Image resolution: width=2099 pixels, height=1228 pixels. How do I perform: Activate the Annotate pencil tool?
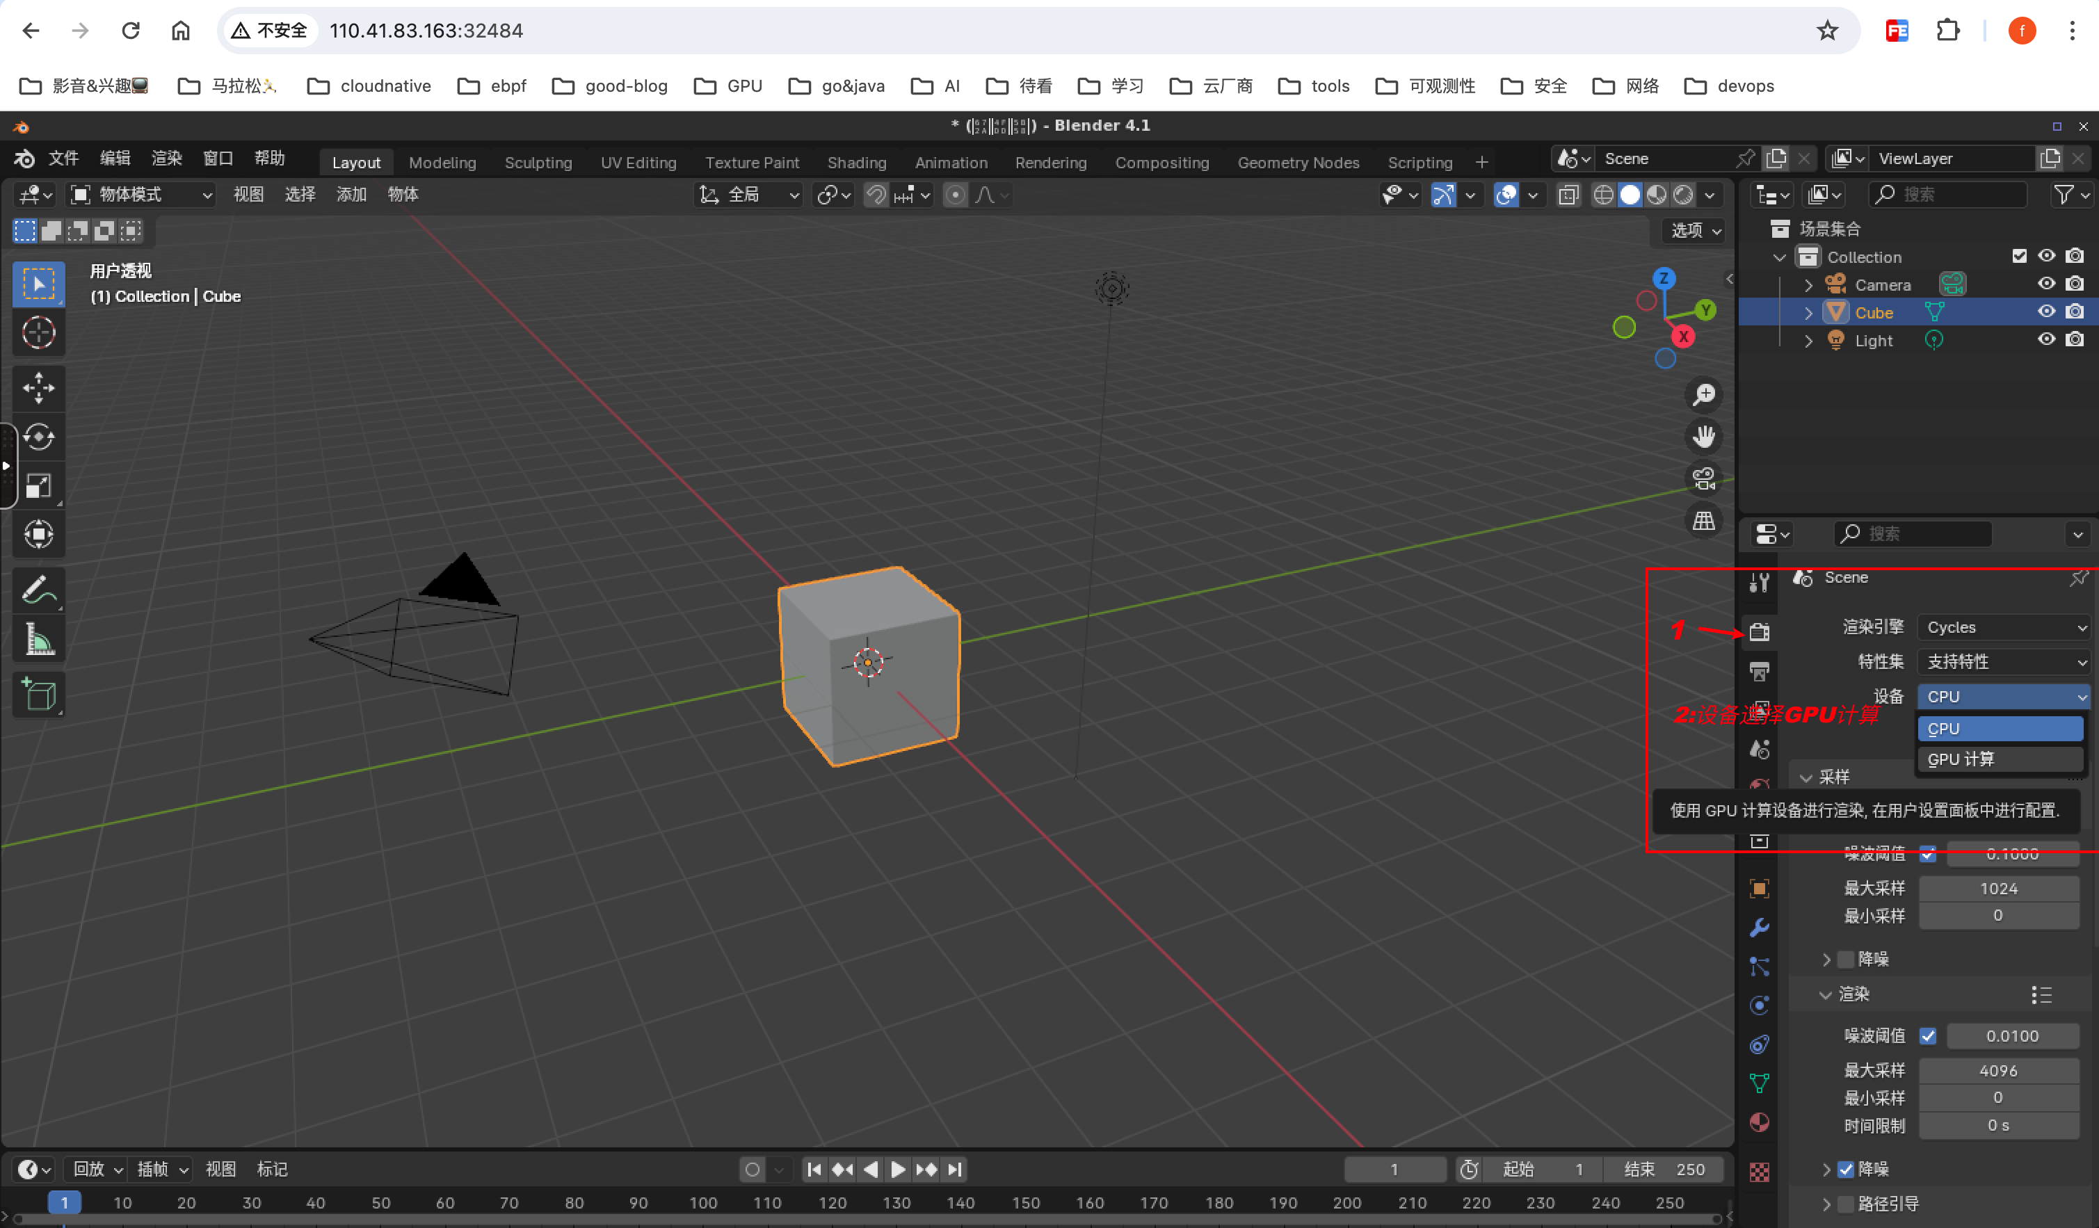tap(38, 590)
